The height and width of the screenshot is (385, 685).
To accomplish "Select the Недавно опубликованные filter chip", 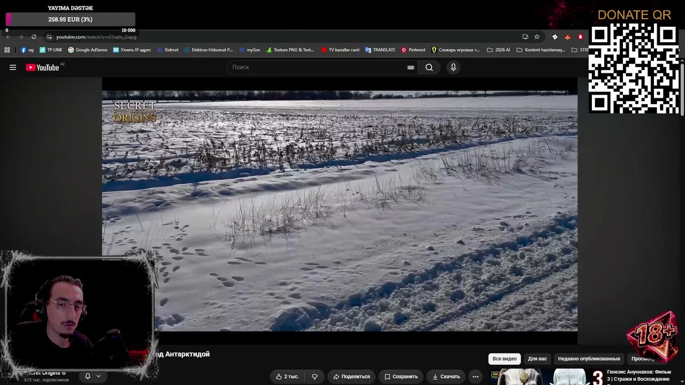I will (x=589, y=359).
